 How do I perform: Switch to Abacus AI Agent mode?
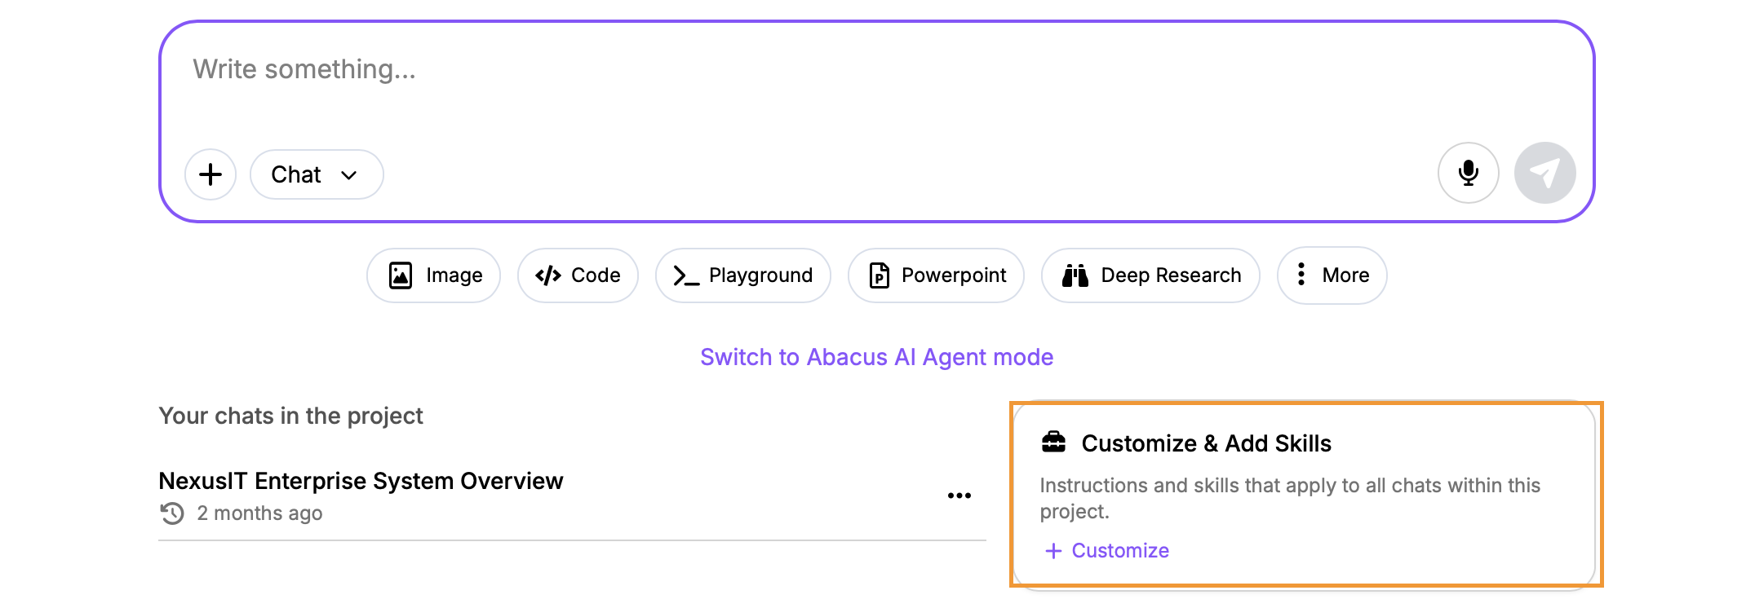tap(876, 357)
